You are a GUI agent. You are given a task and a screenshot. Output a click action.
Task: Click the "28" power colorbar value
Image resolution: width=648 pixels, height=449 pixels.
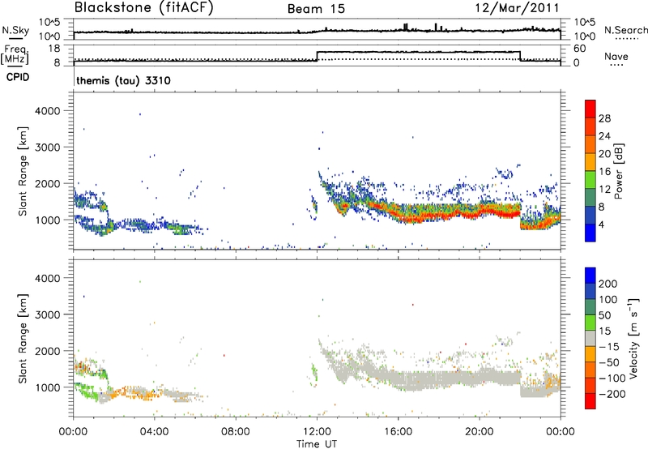coord(604,118)
